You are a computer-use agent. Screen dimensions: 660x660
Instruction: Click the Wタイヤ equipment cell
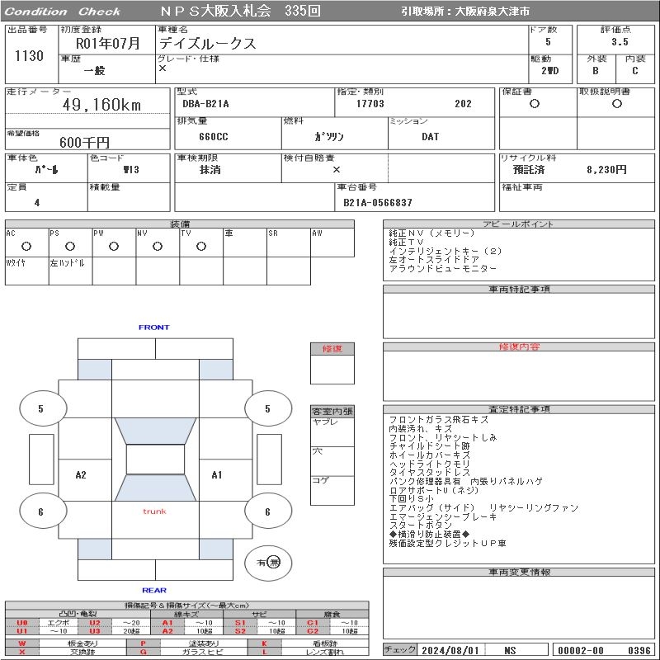click(x=27, y=271)
